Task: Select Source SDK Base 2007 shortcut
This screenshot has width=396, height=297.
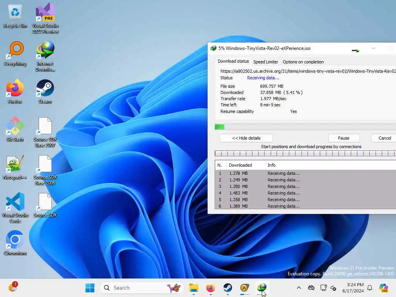Action: click(45, 132)
